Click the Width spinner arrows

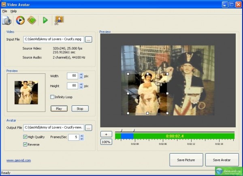pyautogui.click(x=81, y=76)
